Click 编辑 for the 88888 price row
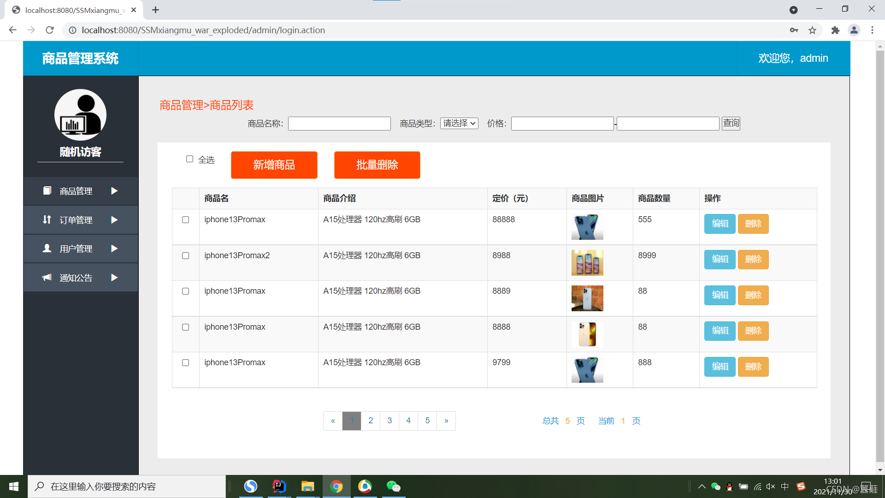This screenshot has height=498, width=885. pos(720,224)
